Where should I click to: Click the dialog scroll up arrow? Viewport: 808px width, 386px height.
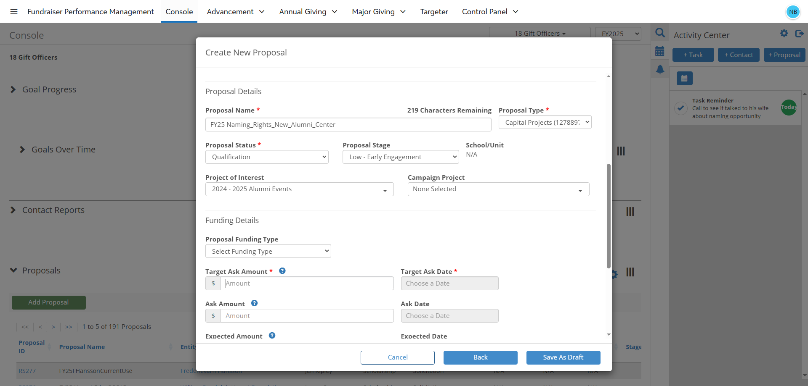pyautogui.click(x=609, y=76)
